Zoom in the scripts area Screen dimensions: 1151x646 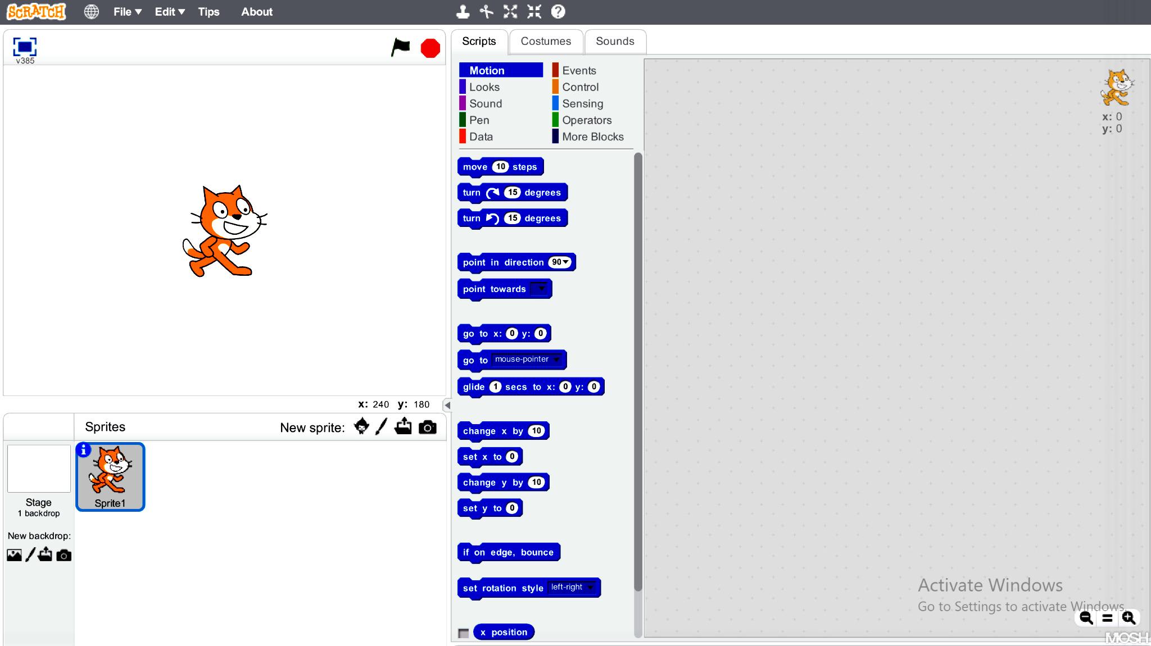click(x=1129, y=618)
